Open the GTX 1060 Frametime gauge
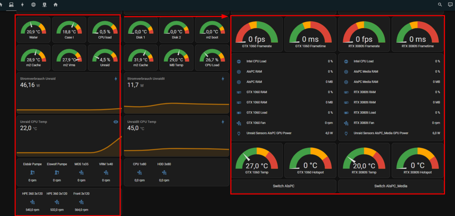 click(310, 34)
